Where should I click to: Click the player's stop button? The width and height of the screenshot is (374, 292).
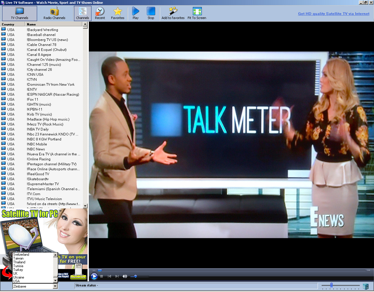click(x=101, y=276)
